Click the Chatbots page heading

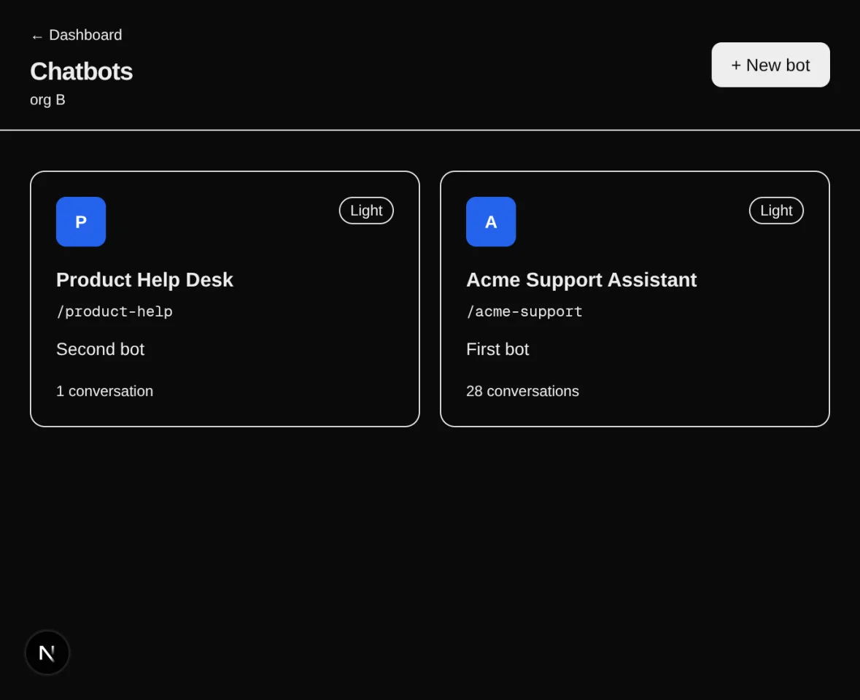point(81,71)
